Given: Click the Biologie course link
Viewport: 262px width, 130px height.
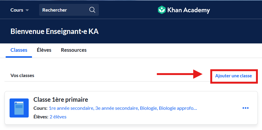Looking at the screenshot, I should coord(149,108).
